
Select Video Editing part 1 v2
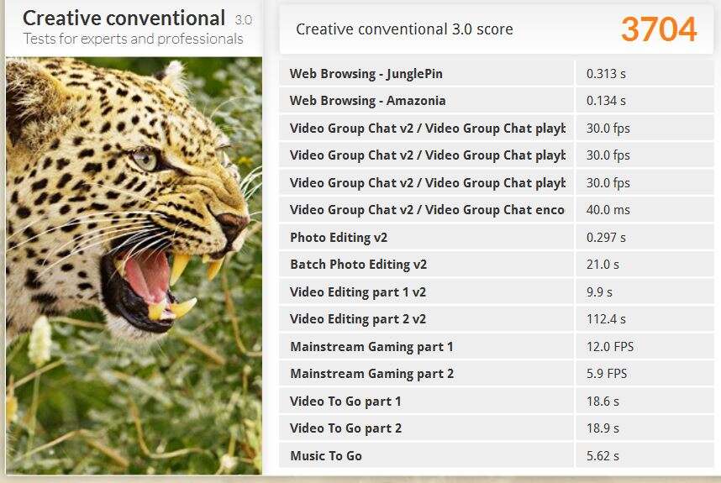tap(358, 292)
